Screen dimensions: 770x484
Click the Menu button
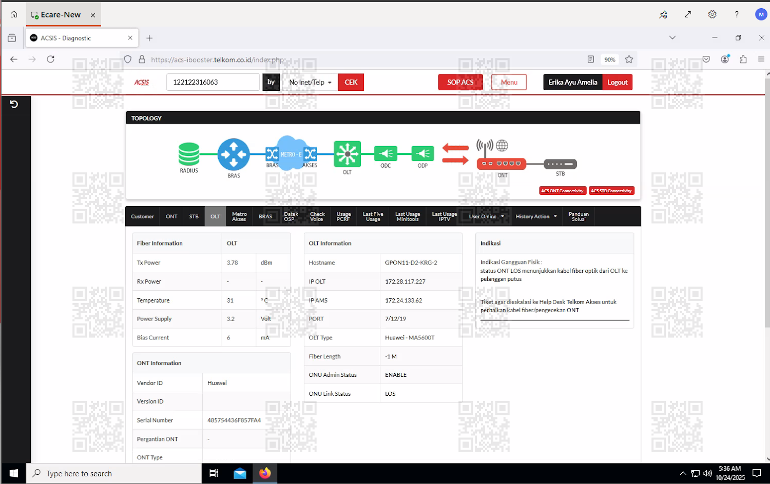[509, 82]
